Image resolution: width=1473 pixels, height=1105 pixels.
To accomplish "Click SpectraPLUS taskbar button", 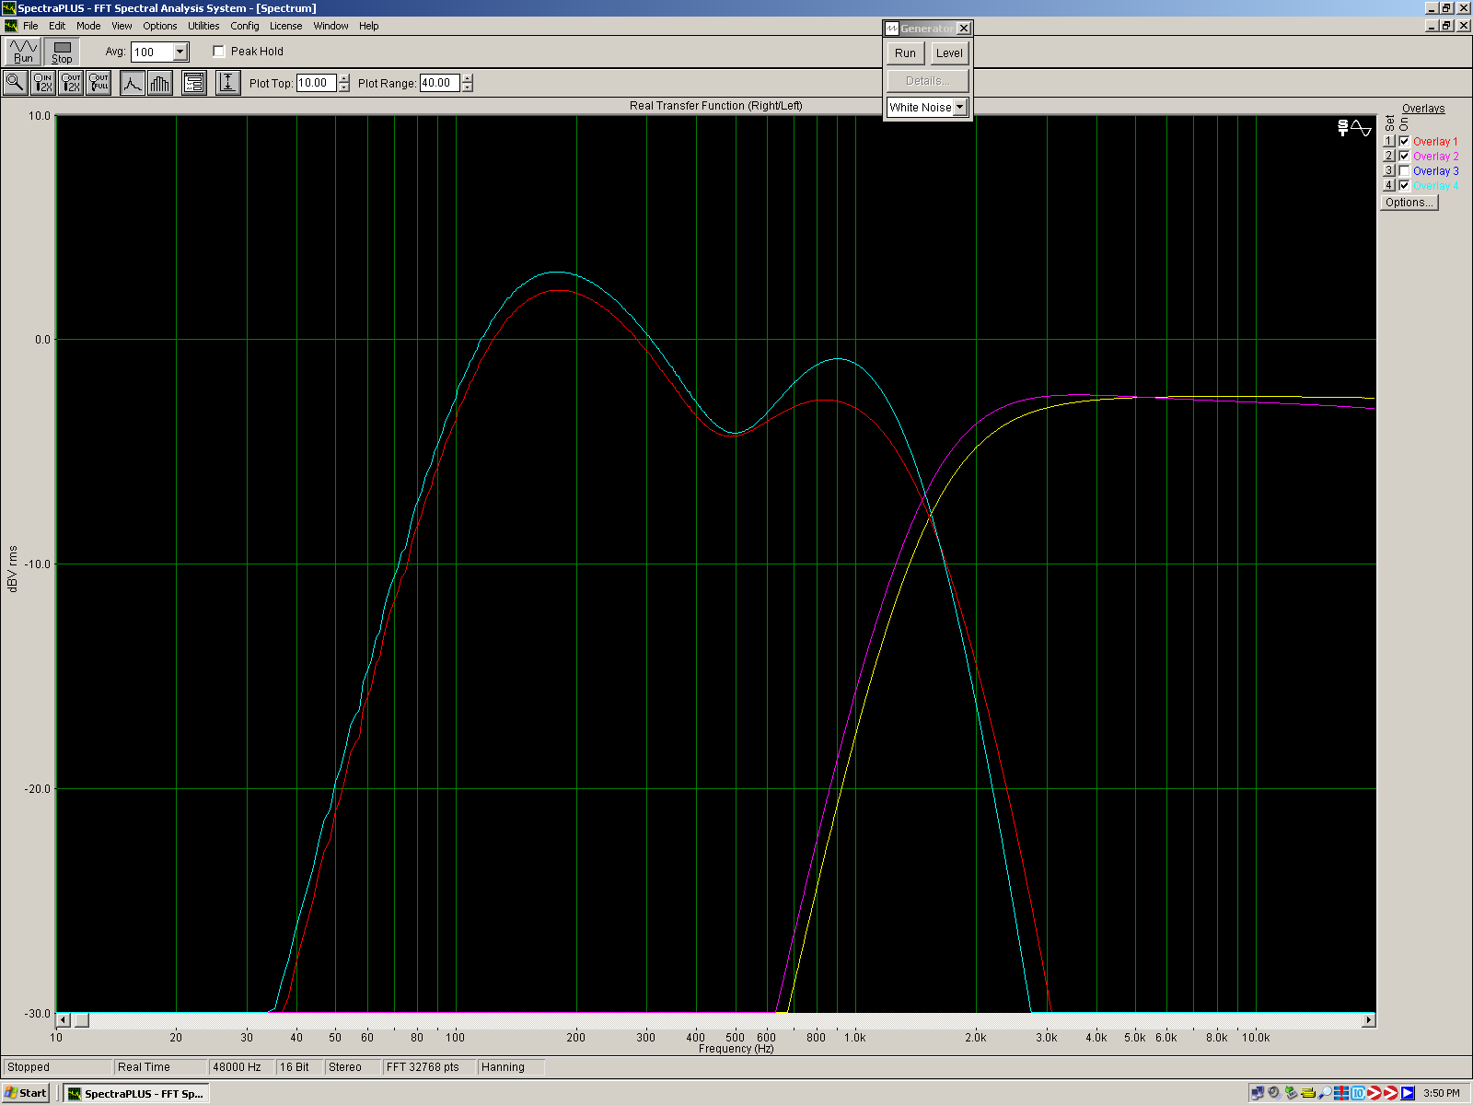I will tap(136, 1093).
